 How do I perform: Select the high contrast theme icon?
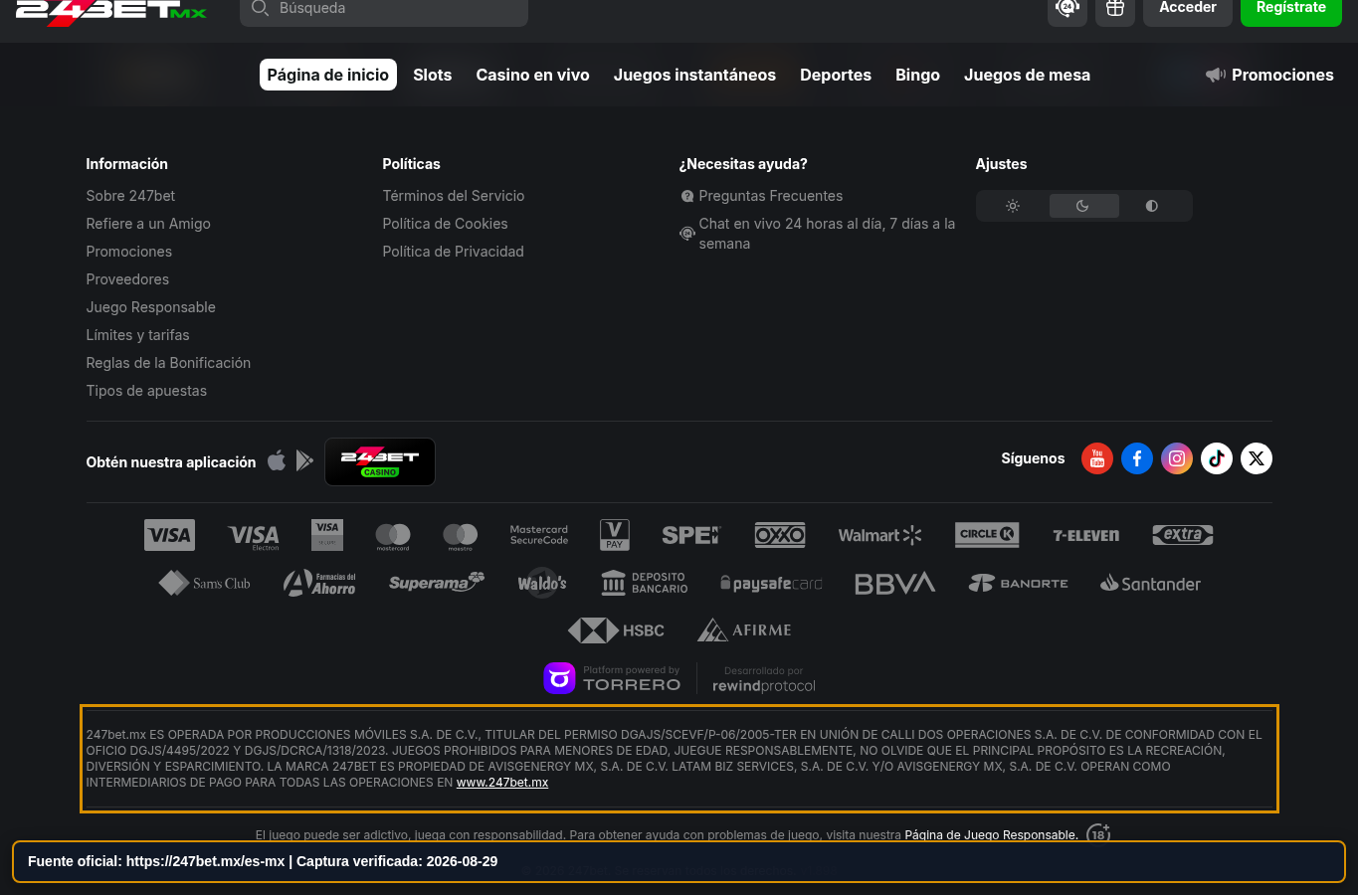(x=1152, y=206)
